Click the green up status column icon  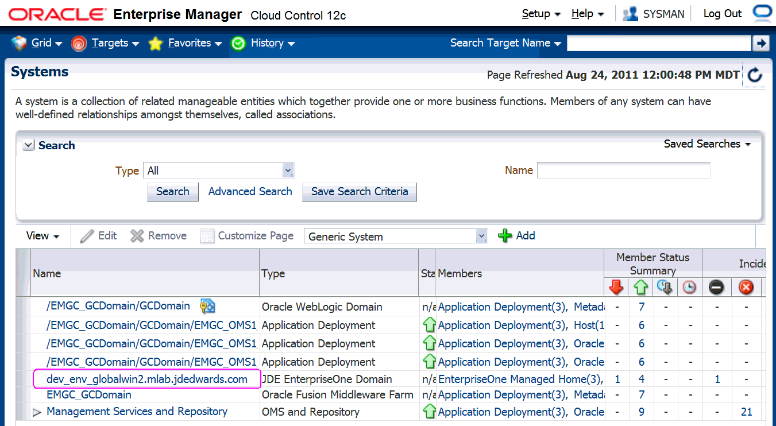tap(641, 287)
